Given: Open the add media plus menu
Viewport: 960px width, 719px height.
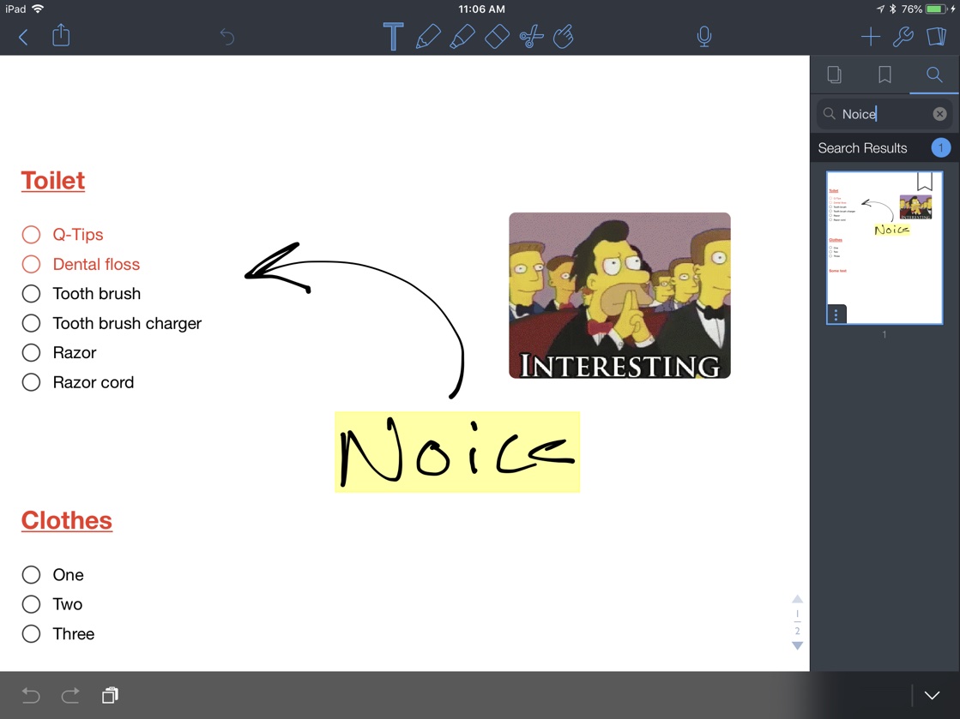Looking at the screenshot, I should point(870,37).
